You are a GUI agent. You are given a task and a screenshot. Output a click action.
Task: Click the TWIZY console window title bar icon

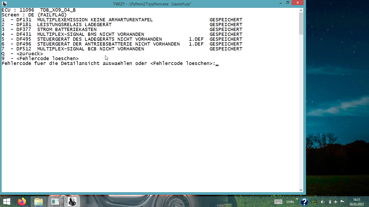pyautogui.click(x=4, y=4)
